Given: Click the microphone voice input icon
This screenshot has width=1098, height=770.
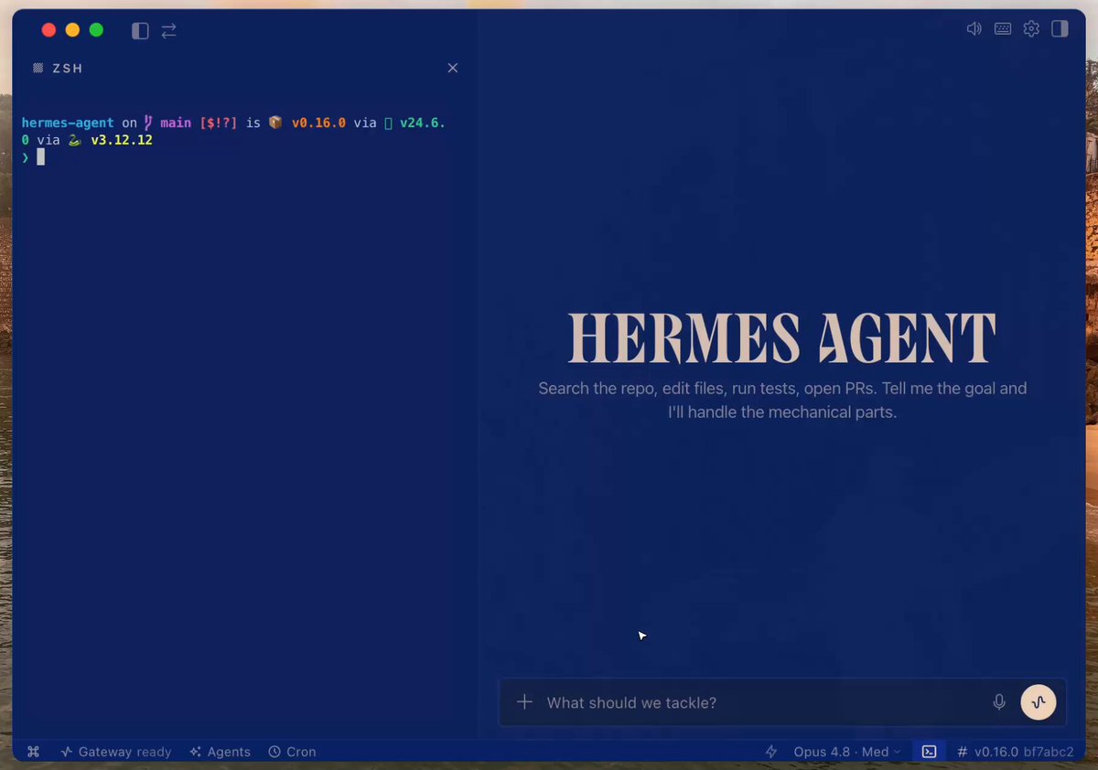Looking at the screenshot, I should pos(999,702).
